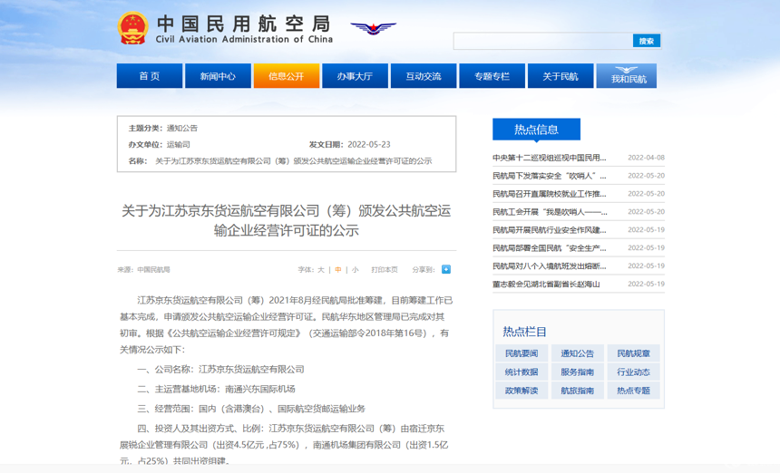Click 民航要闻 column button
Image resolution: width=780 pixels, height=473 pixels.
522,353
